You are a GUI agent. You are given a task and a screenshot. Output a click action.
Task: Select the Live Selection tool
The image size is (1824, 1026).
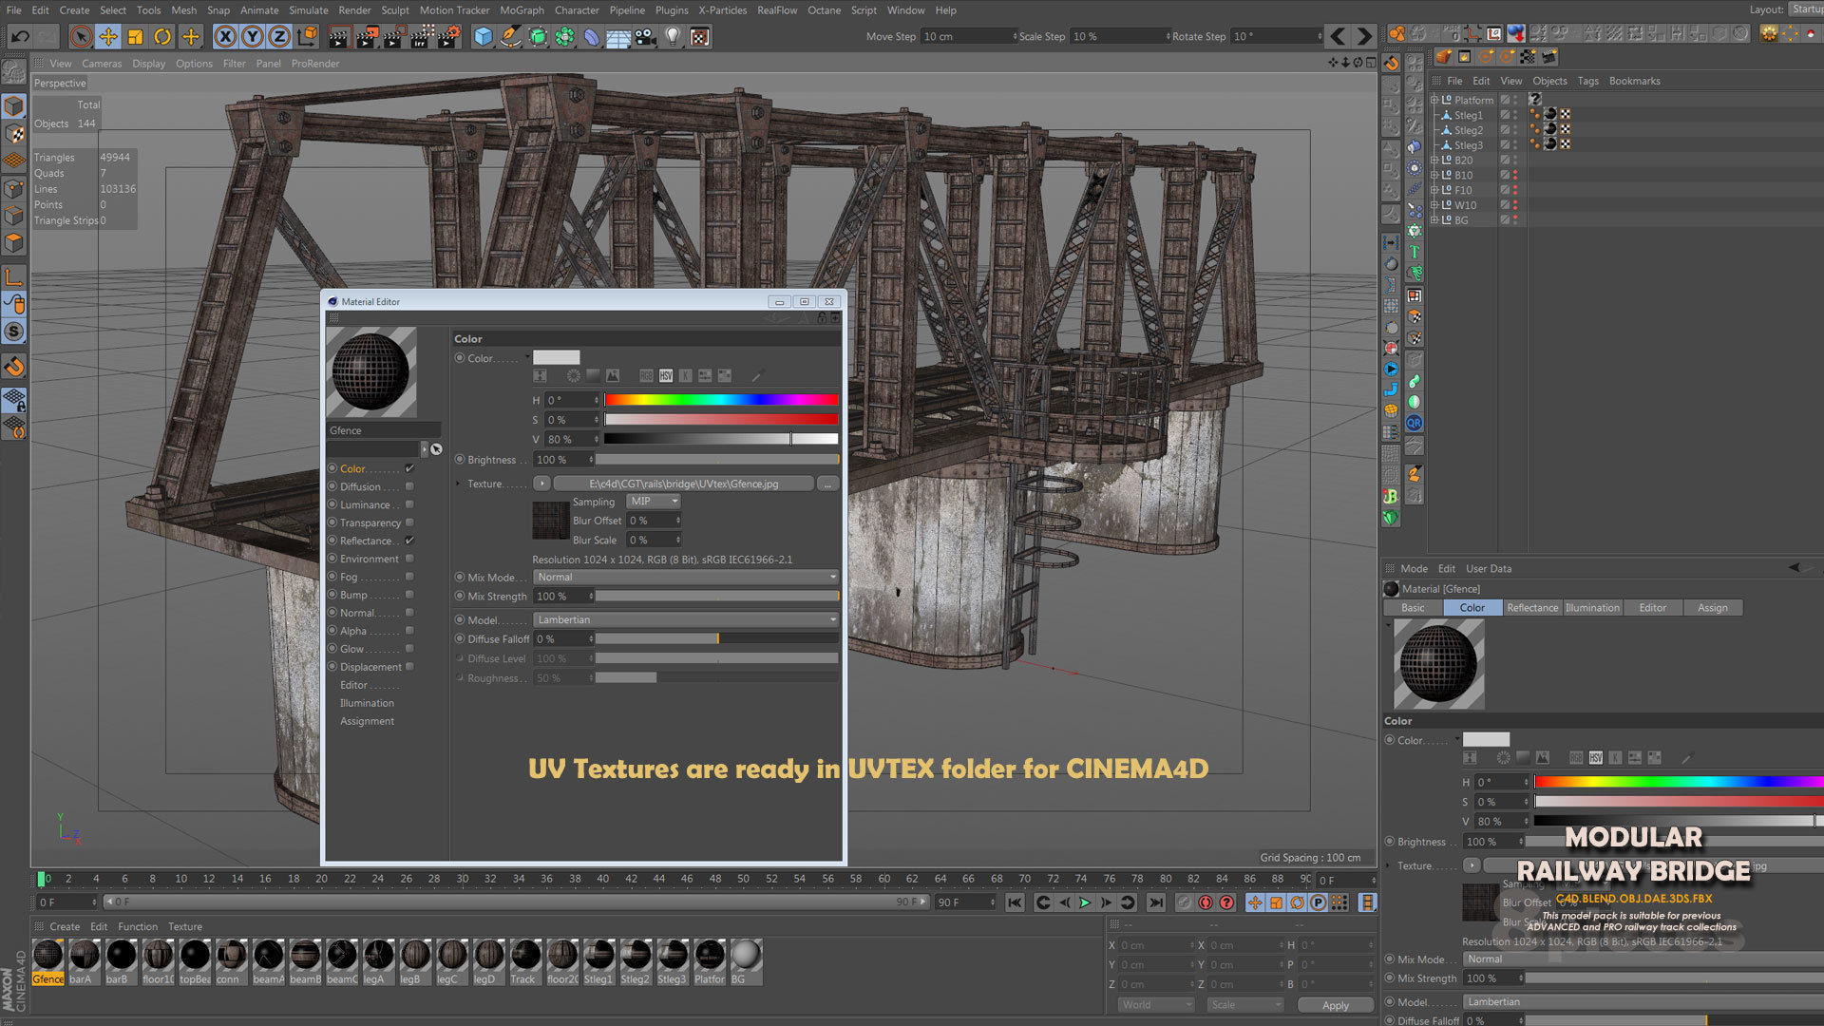pos(82,36)
